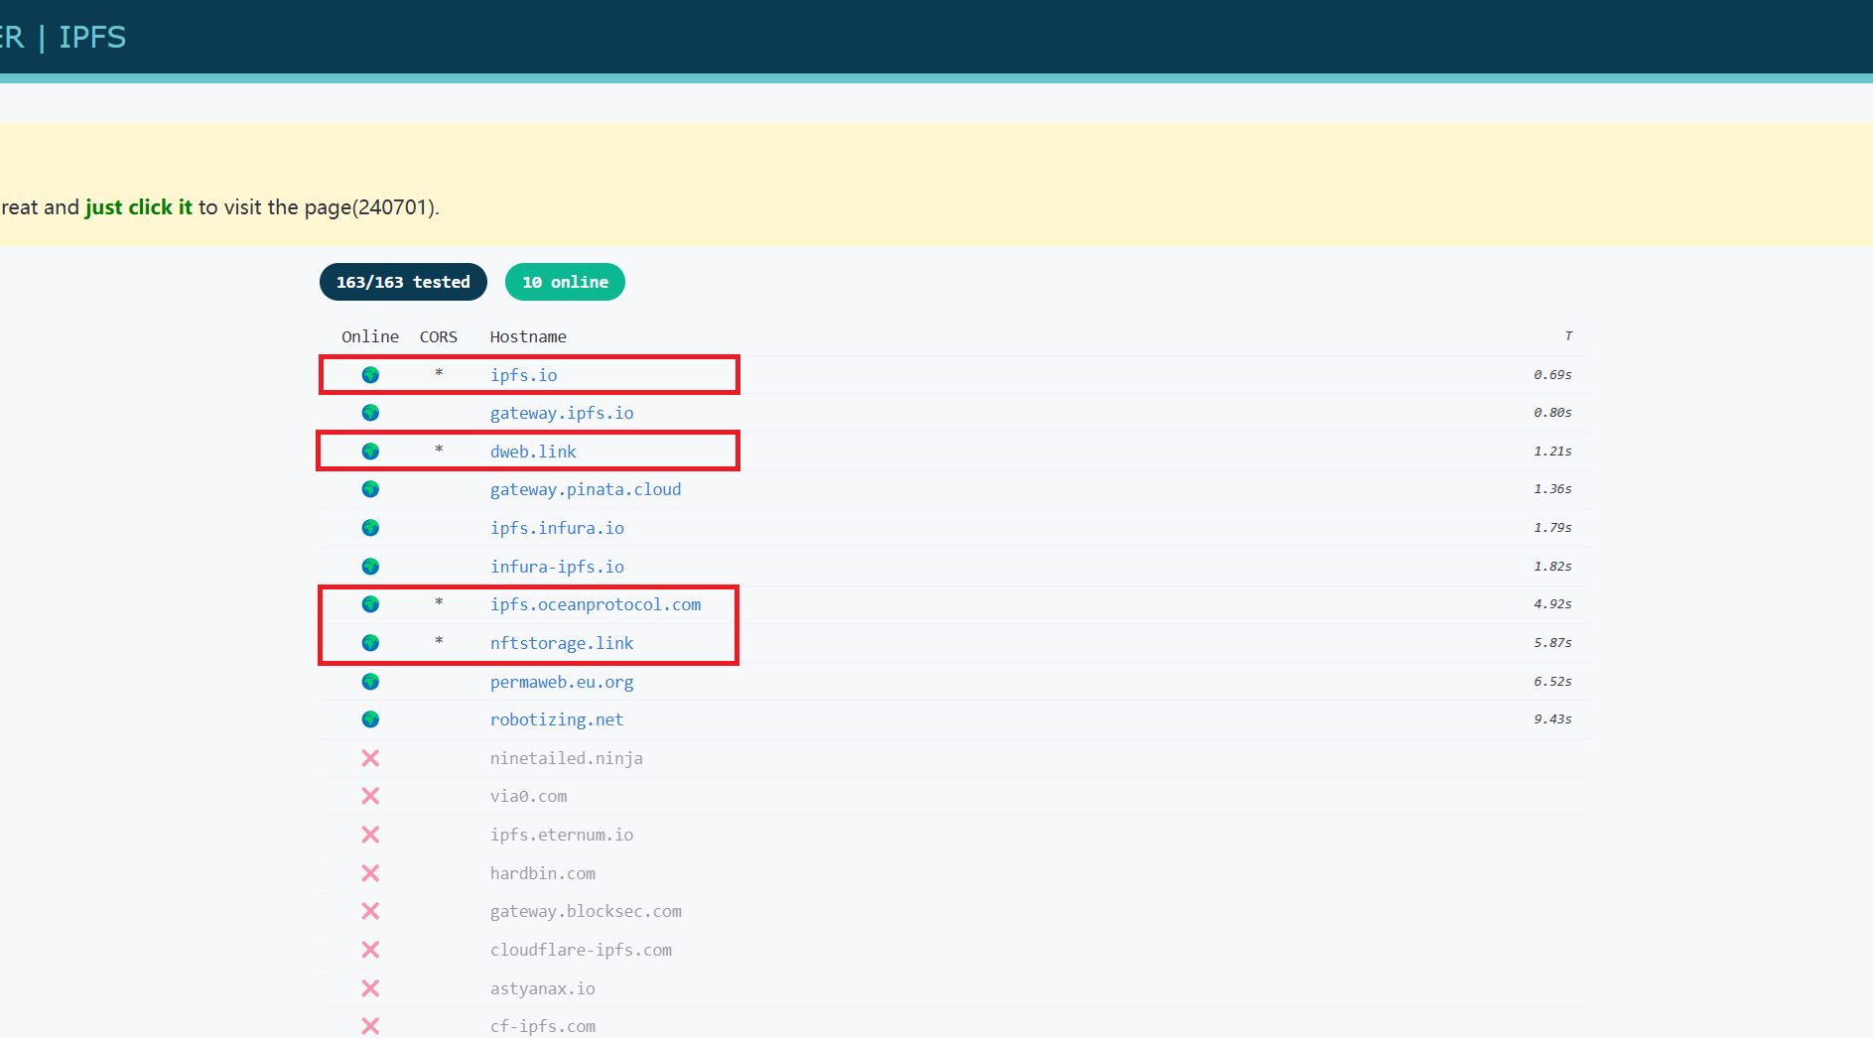Click the 9.43s response time value
The image size is (1873, 1038).
[x=1552, y=719]
